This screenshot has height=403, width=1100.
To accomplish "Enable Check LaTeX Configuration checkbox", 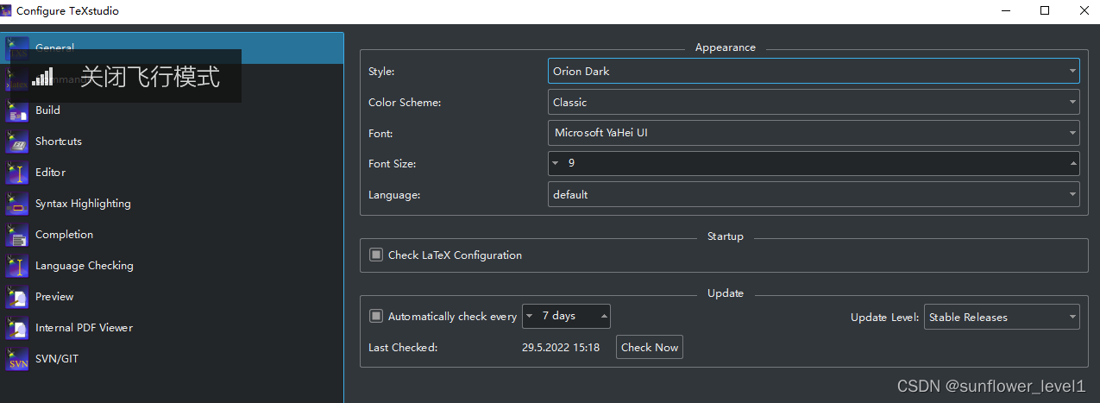I will 376,255.
